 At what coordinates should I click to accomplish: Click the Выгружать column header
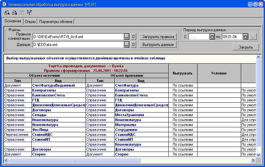pos(183,73)
